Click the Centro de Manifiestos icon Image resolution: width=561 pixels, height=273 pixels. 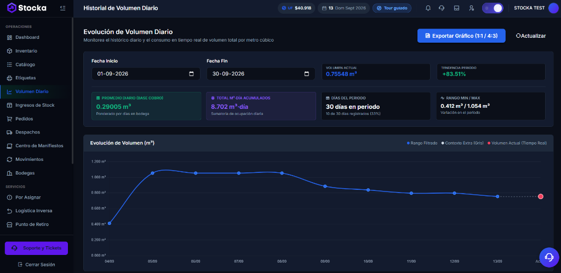point(10,146)
